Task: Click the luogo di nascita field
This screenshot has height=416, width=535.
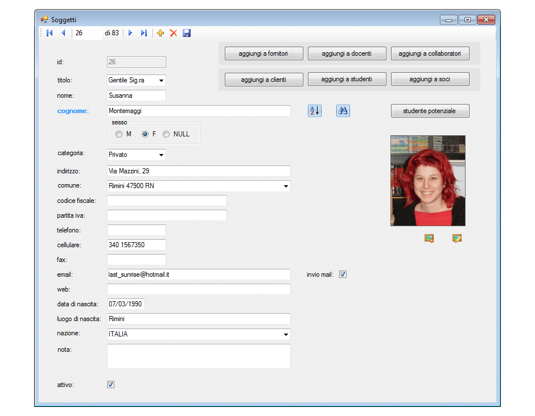Action: [x=199, y=319]
